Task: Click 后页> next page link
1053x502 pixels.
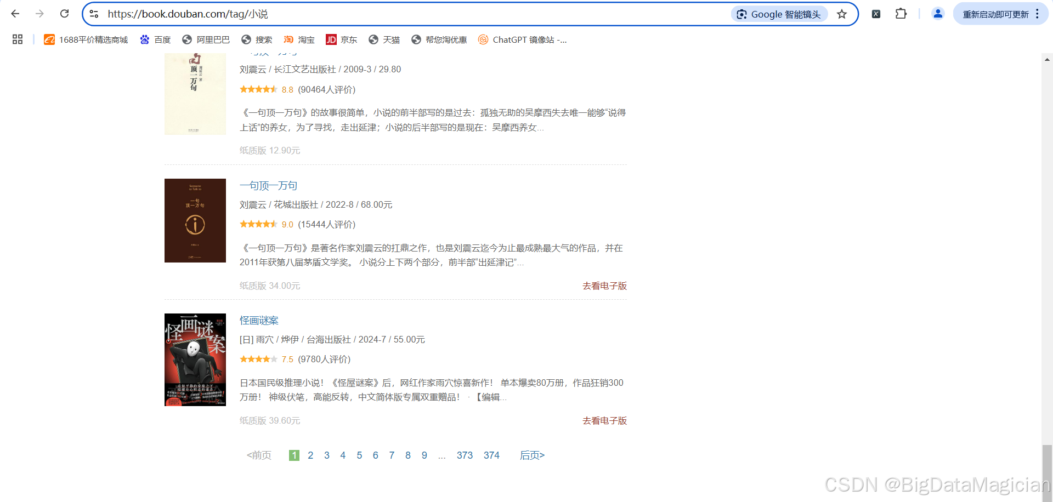Action: 532,455
